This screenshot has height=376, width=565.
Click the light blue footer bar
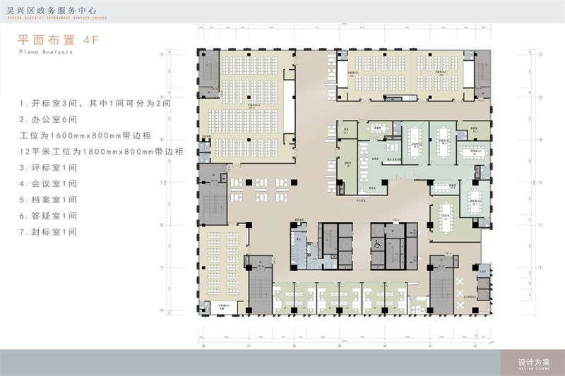[247, 362]
